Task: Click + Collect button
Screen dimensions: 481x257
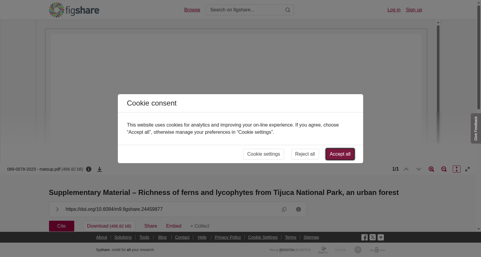Action: pyautogui.click(x=200, y=226)
